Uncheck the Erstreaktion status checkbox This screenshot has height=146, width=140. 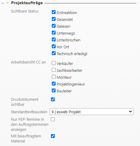click(54, 12)
